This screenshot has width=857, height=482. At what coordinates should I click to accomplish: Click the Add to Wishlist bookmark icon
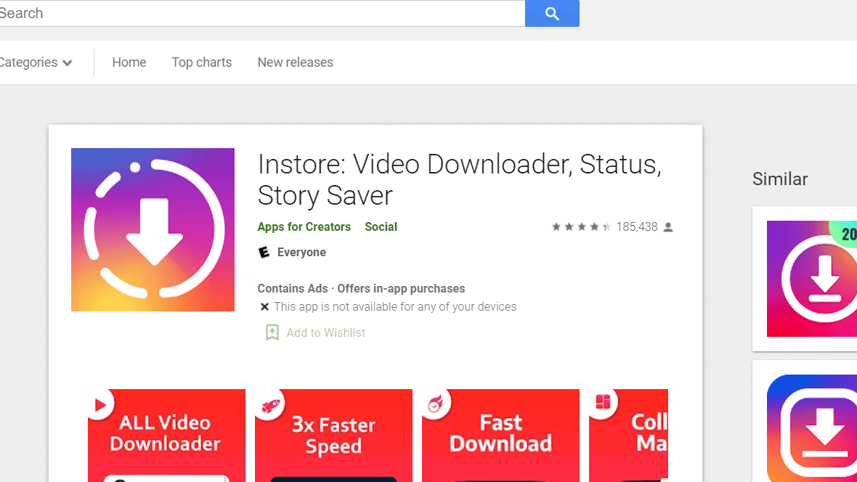(272, 332)
